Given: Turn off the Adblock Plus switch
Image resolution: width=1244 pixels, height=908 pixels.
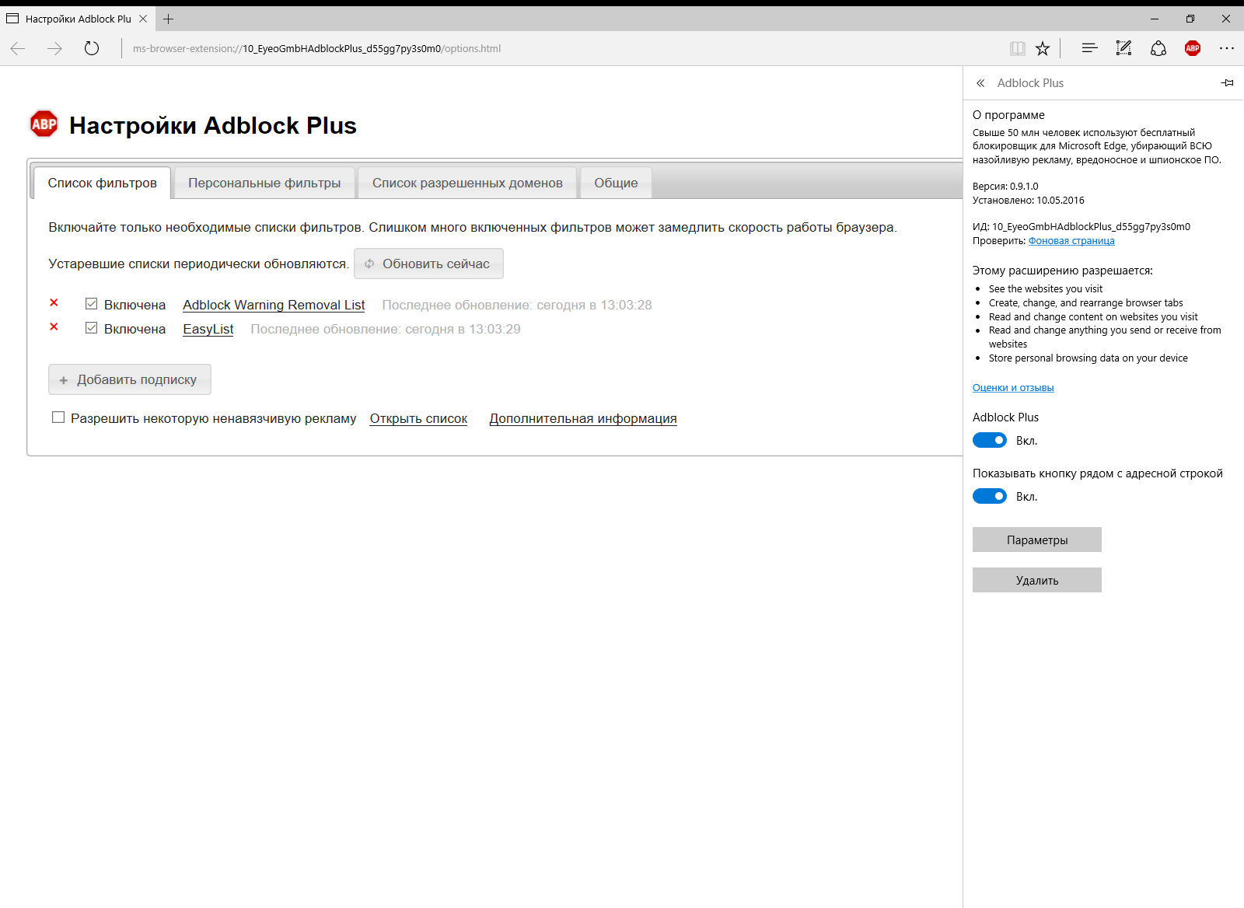Looking at the screenshot, I should (989, 439).
